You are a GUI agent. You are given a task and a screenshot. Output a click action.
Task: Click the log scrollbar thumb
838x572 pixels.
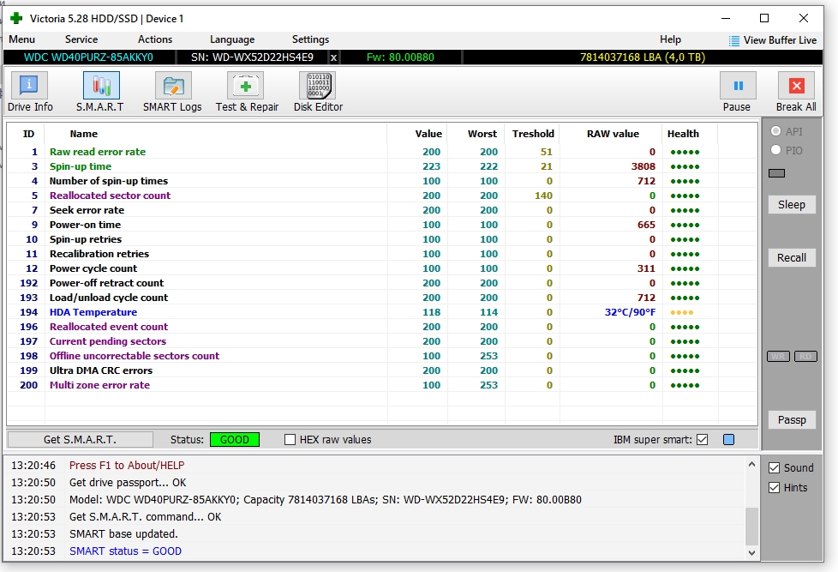(751, 526)
